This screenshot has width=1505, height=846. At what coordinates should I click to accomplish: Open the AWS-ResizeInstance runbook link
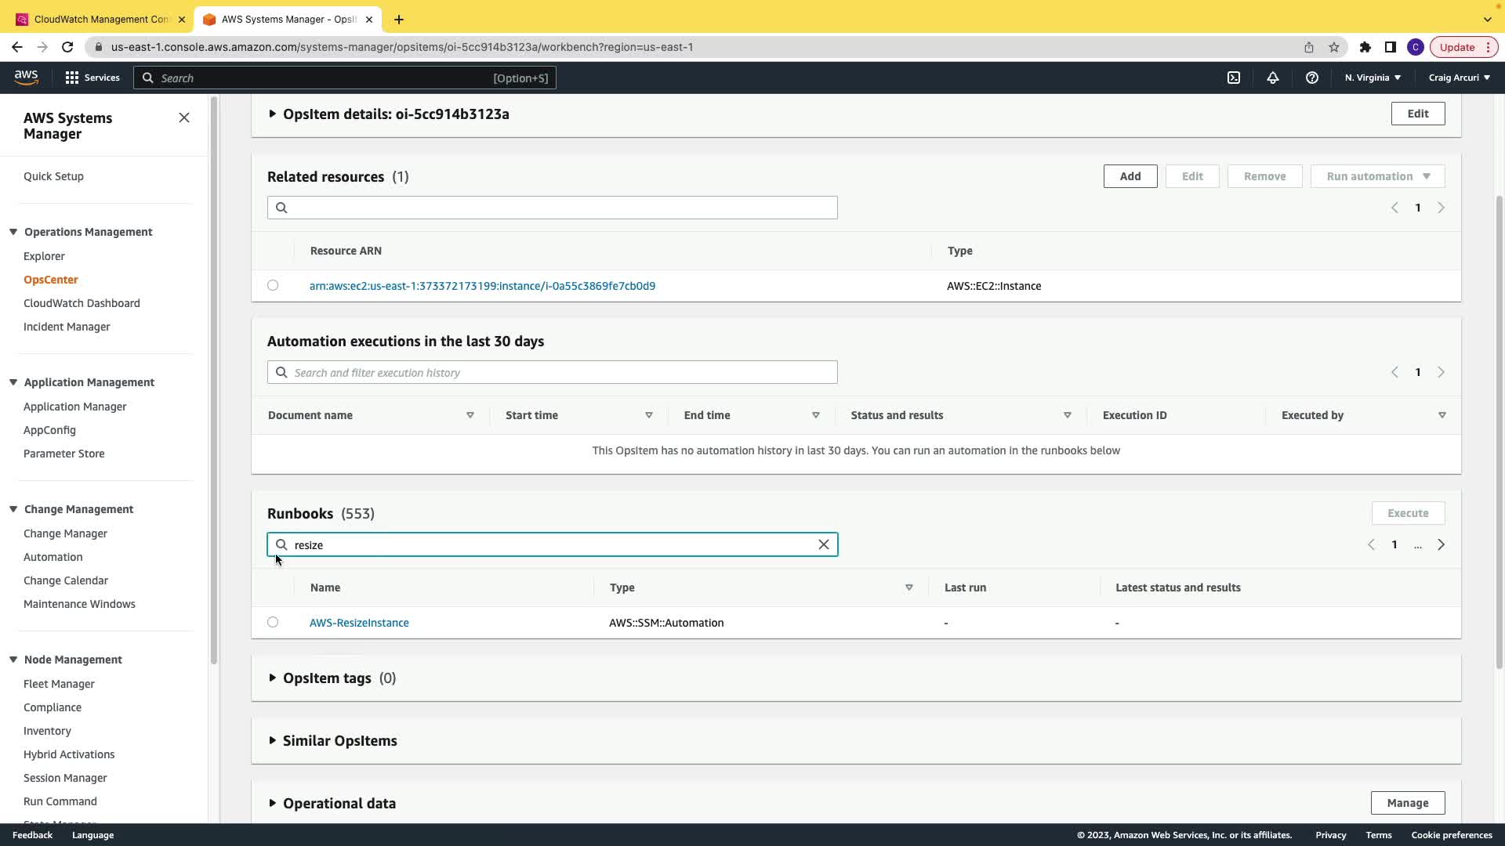(359, 623)
